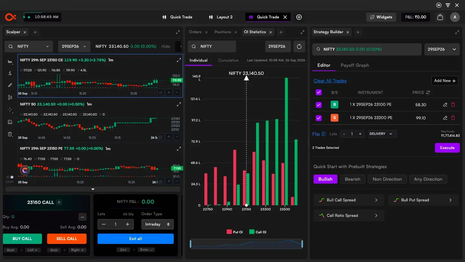Zoom in on the 23150 CE chart
Viewport: 465px width, 262px height.
169,93
